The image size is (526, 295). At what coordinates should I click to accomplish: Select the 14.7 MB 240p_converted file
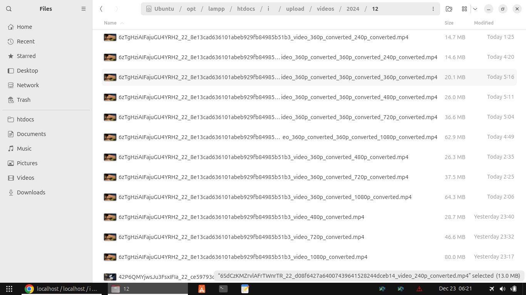[309, 37]
